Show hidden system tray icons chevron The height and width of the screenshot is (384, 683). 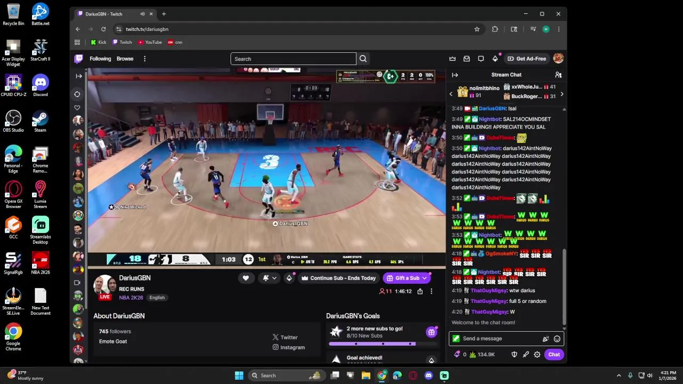[x=618, y=375]
